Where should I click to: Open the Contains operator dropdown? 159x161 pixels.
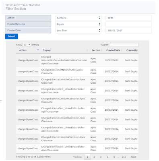pos(78,18)
